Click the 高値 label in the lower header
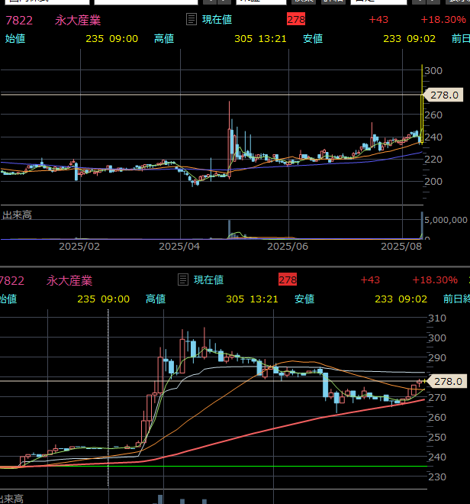The width and height of the screenshot is (470, 504). (156, 299)
